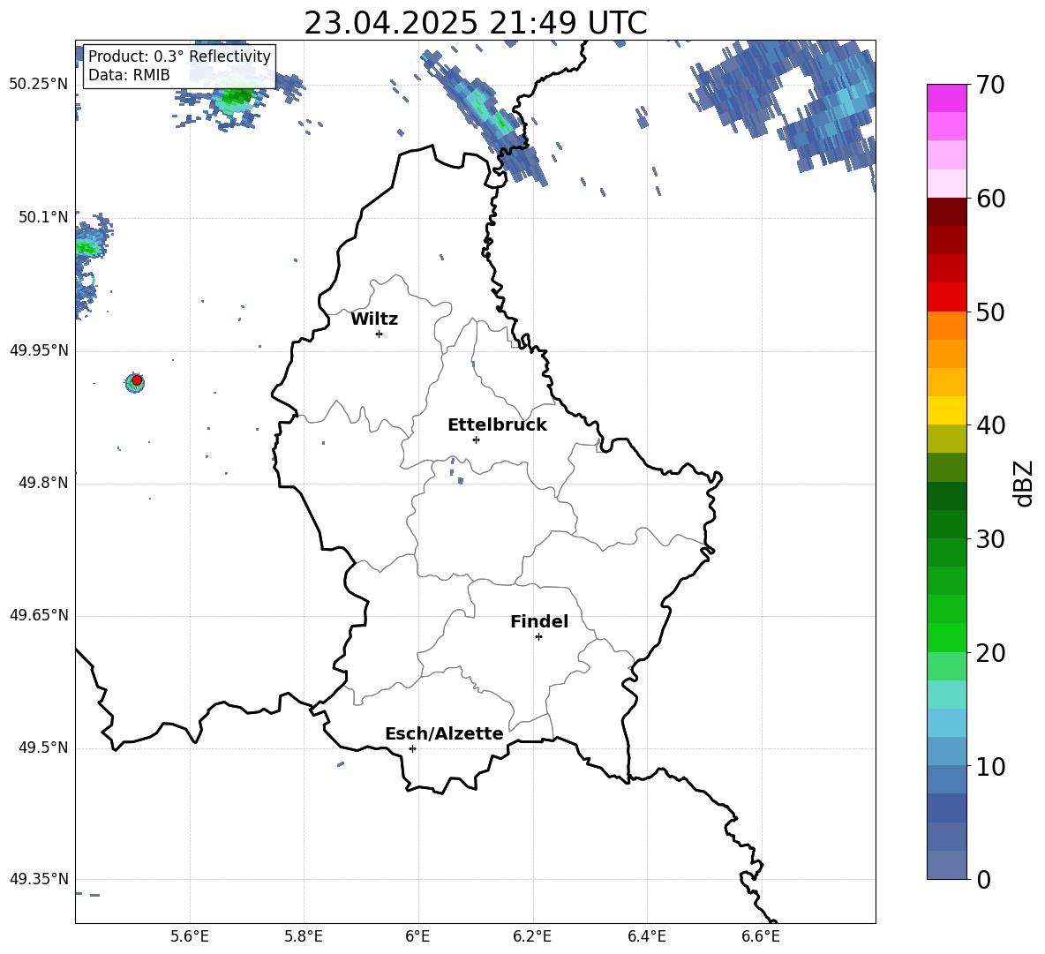Click the 50.1°N latitude label

coord(43,217)
